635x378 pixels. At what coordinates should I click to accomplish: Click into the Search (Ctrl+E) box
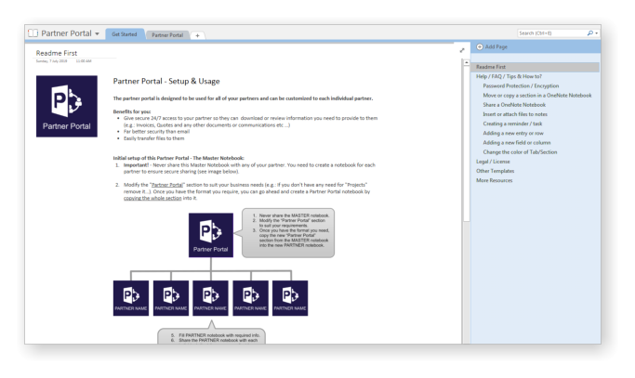[x=551, y=33]
